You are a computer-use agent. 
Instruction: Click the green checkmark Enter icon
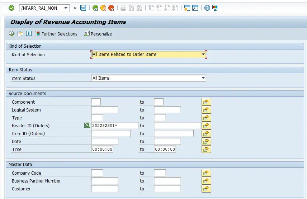[x=11, y=8]
